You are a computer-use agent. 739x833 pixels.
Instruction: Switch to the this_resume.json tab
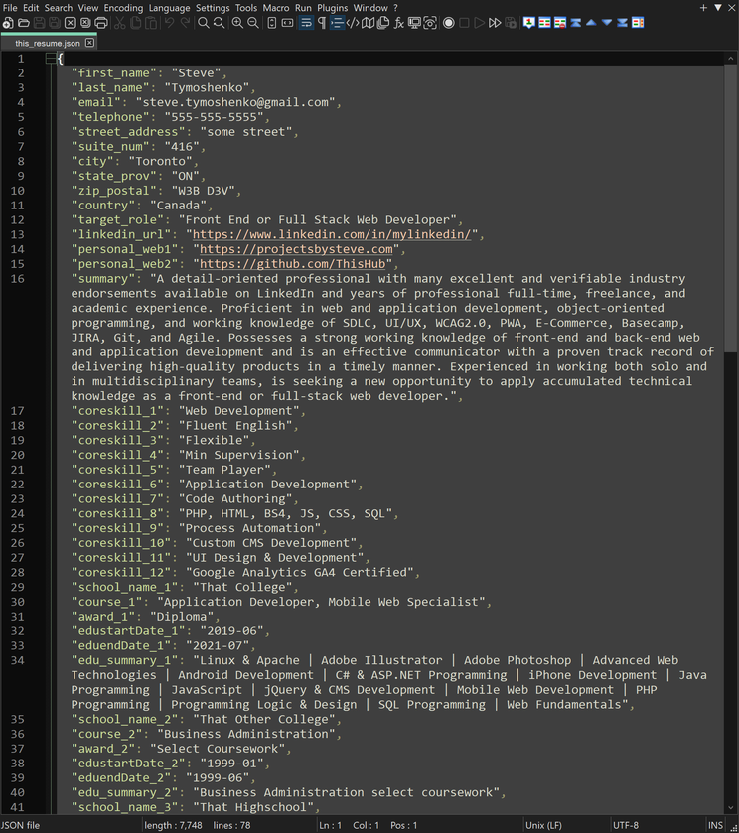coord(48,44)
